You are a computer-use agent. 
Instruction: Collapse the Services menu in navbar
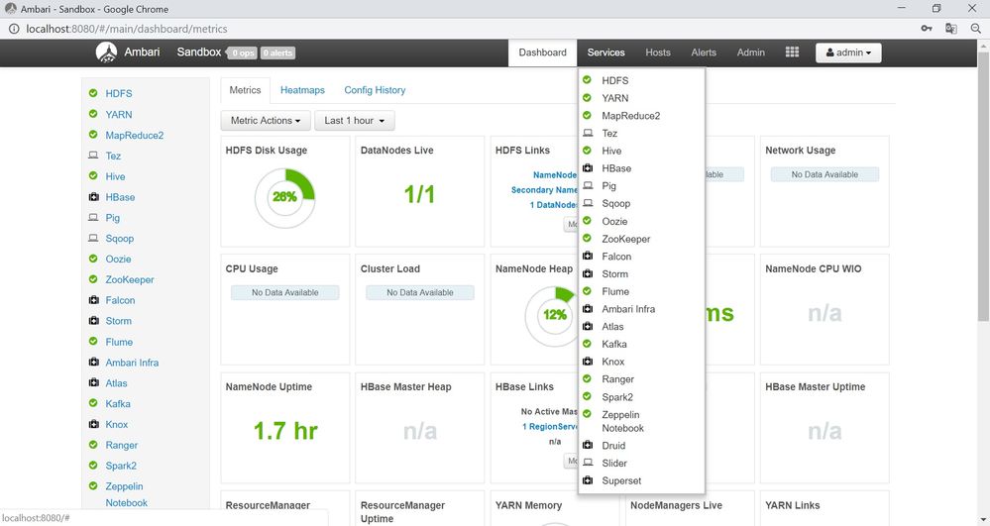[x=605, y=53]
